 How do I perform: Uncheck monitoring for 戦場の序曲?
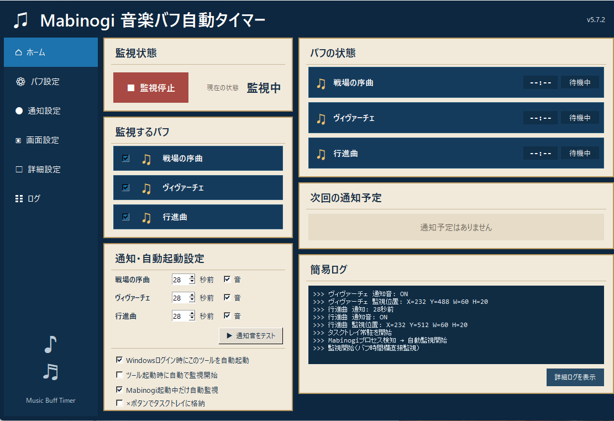[x=125, y=158]
